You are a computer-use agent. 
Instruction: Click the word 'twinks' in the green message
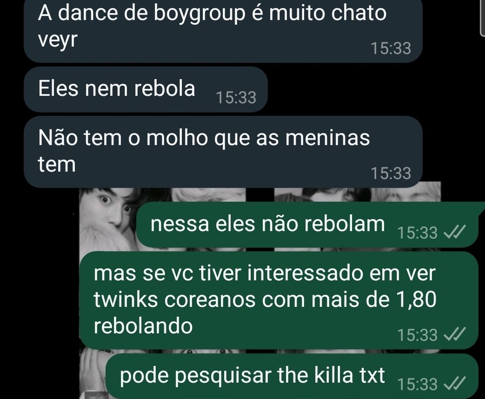coord(126,300)
